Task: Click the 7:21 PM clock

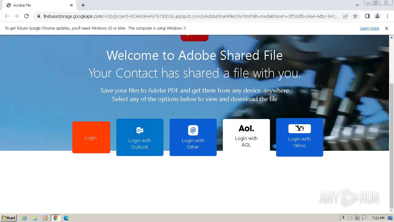Action: (378, 218)
